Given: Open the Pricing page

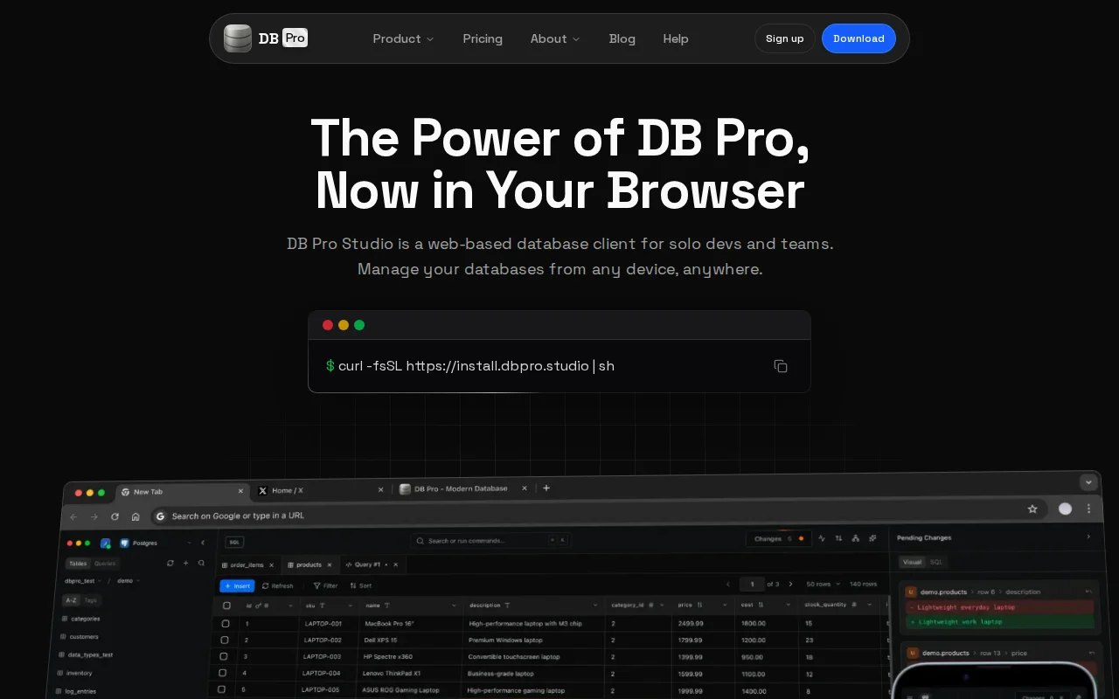Looking at the screenshot, I should click(x=483, y=38).
